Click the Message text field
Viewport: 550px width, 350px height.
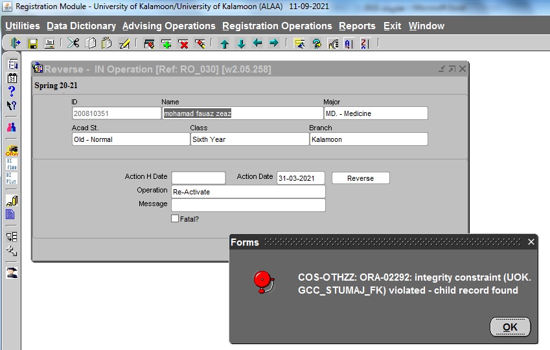click(248, 205)
